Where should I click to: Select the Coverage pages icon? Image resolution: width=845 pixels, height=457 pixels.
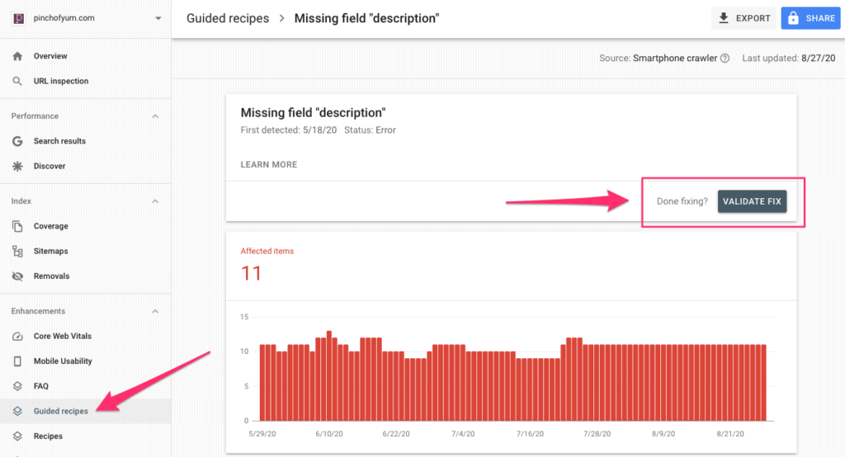click(17, 226)
